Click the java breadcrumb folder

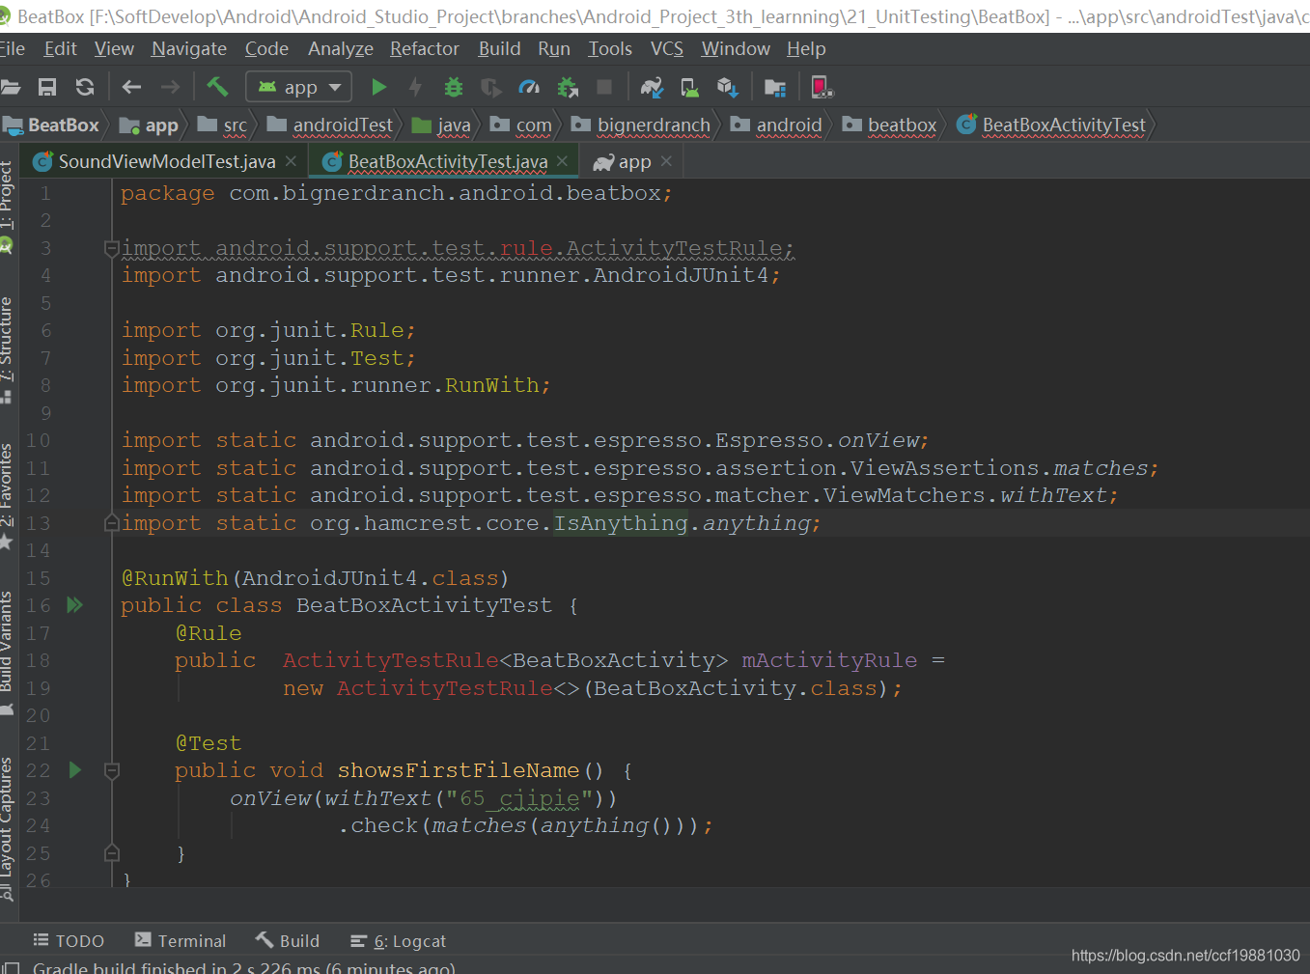[x=442, y=125]
